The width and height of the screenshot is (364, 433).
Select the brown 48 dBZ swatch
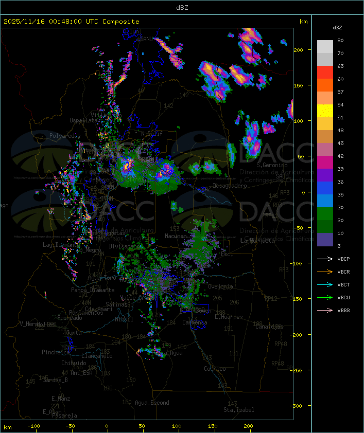click(325, 137)
